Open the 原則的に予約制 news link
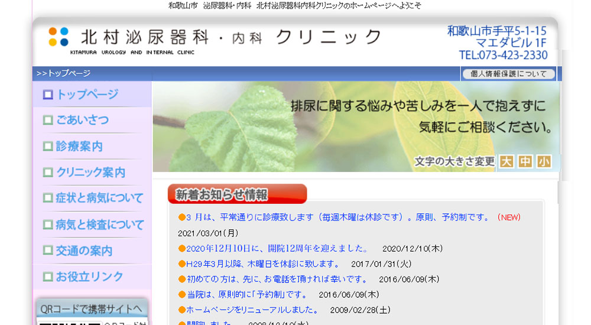This screenshot has height=325, width=591. (247, 294)
